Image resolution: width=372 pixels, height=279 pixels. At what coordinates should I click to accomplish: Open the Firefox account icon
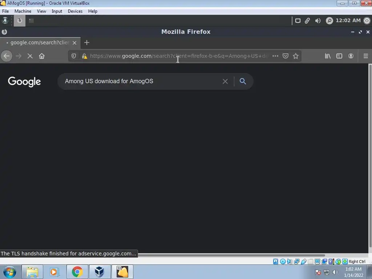(351, 56)
